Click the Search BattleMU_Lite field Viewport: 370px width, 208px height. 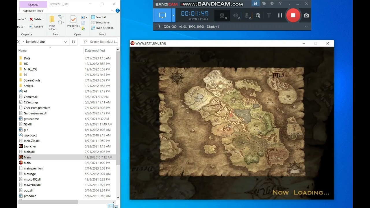(x=99, y=42)
